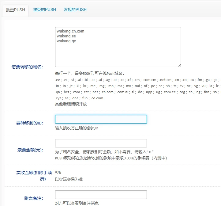Click the 要转移到的ID label
Viewport: 221px width, 206px height.
[30, 123]
